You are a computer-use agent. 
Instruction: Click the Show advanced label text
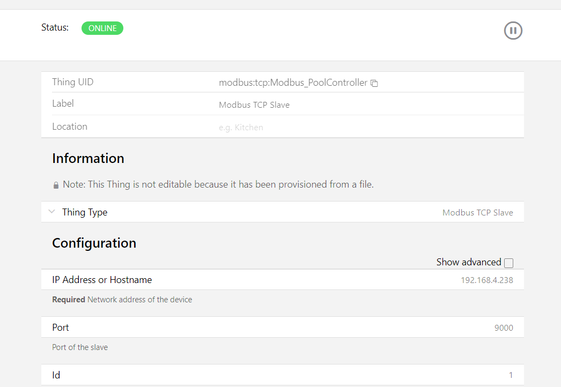coord(468,262)
